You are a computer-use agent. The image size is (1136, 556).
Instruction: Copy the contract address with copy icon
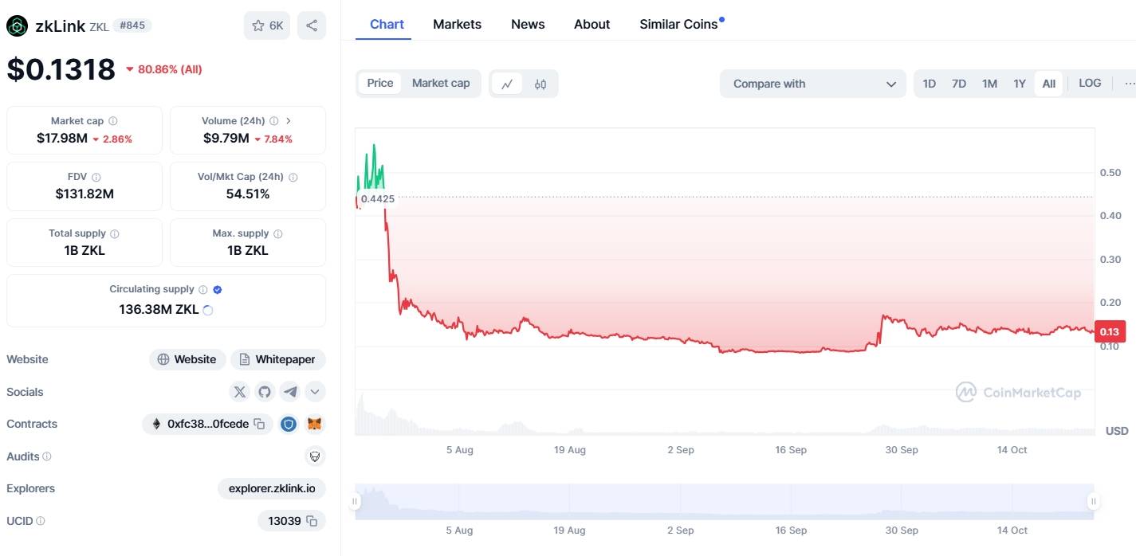259,424
